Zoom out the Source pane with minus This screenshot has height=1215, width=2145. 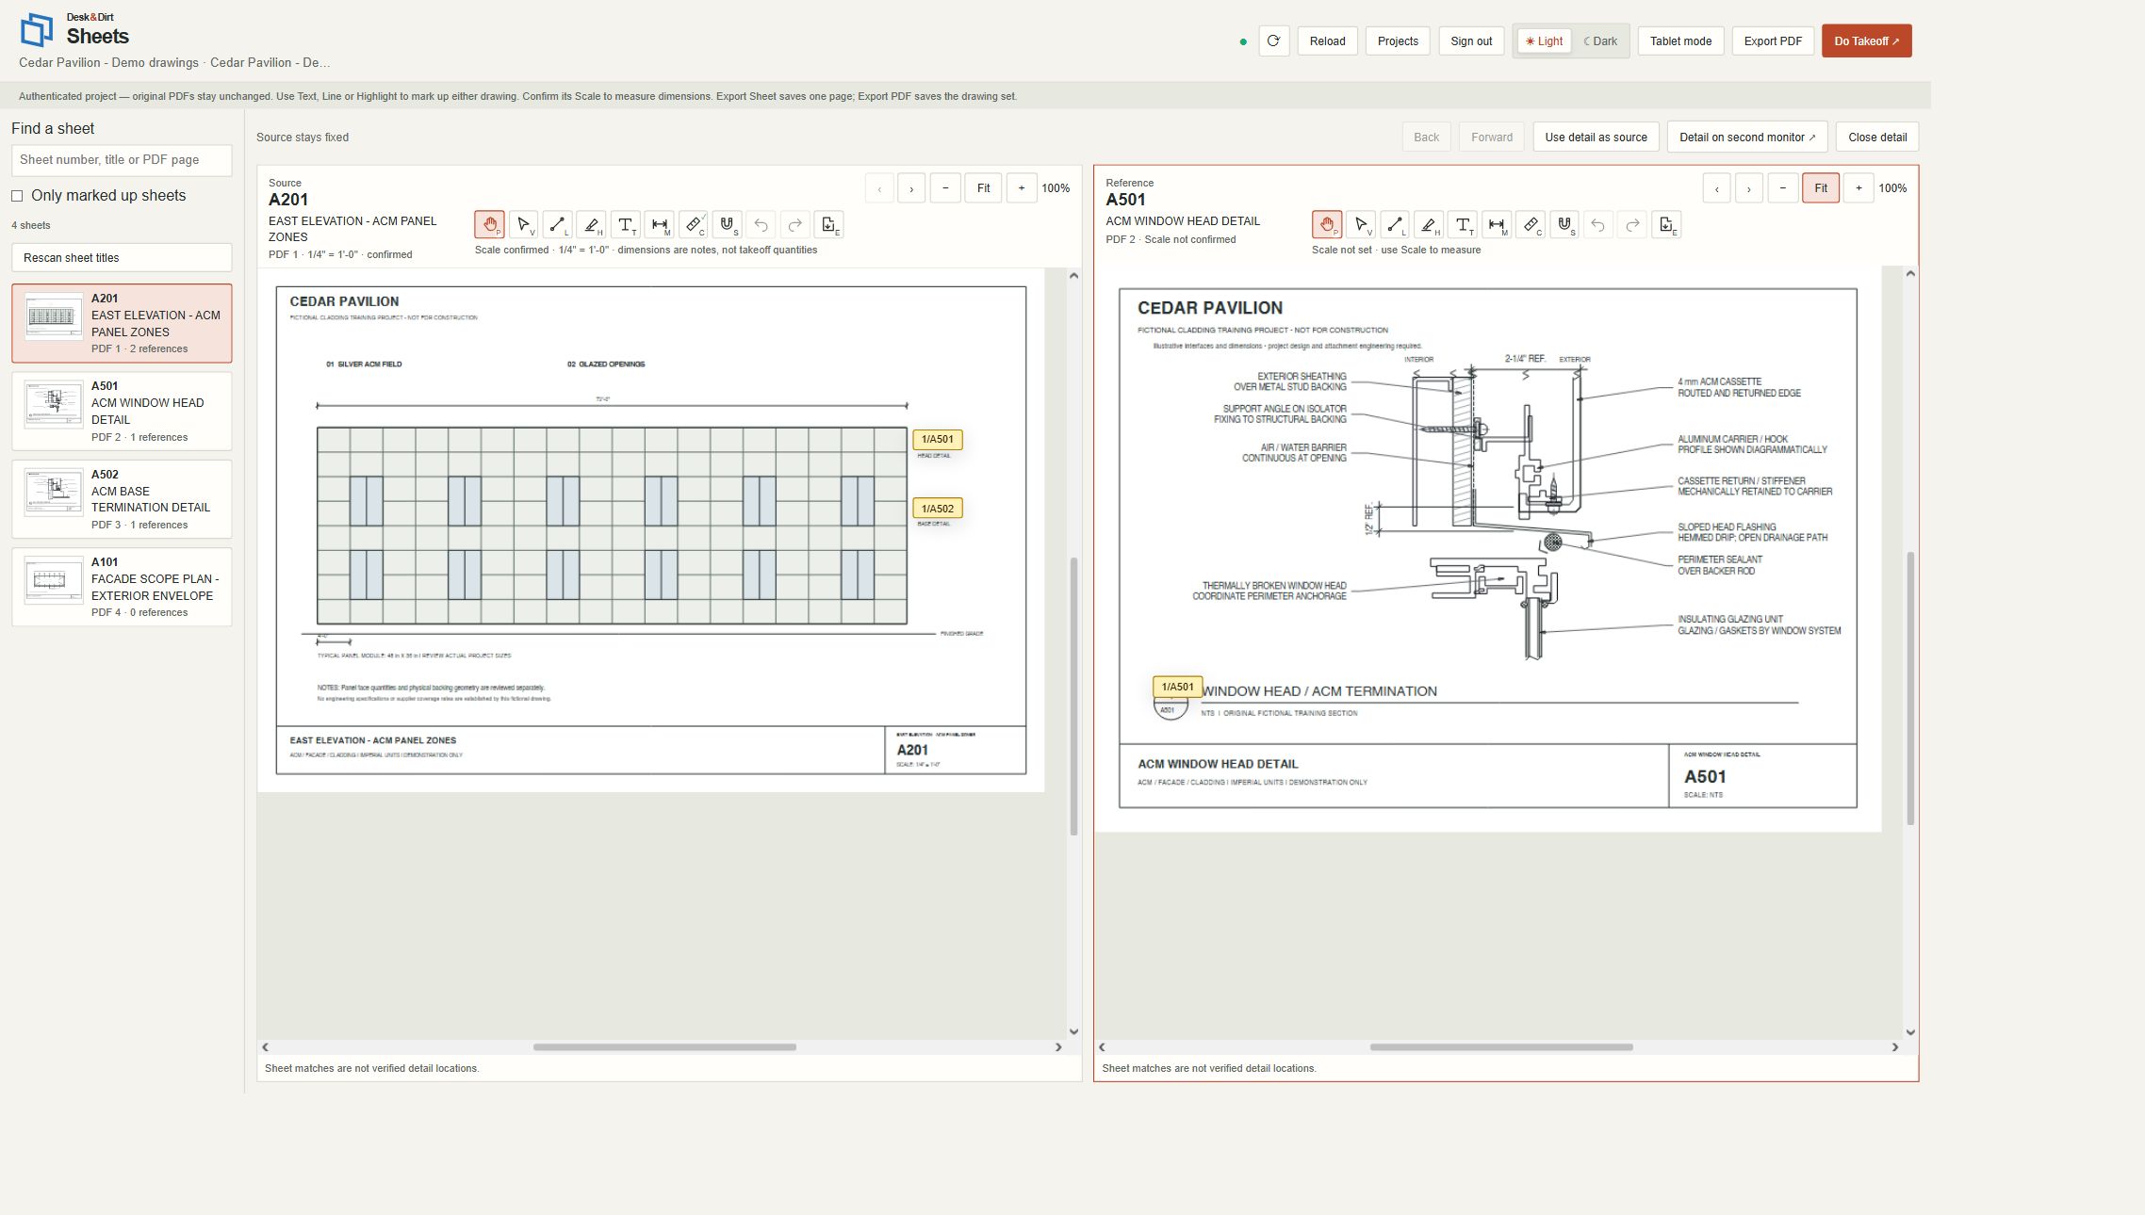[x=945, y=188]
